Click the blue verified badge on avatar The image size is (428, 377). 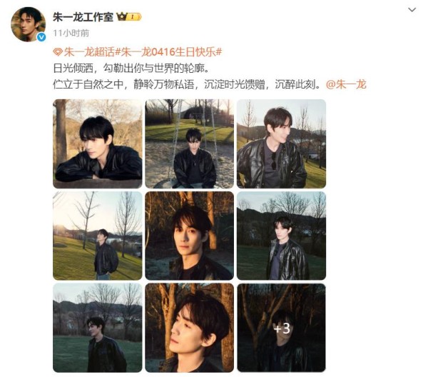coord(41,37)
